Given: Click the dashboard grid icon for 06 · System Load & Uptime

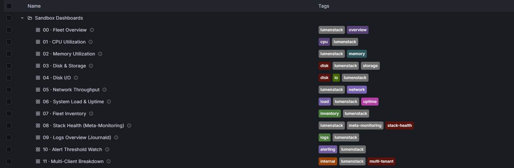Looking at the screenshot, I should 38,102.
